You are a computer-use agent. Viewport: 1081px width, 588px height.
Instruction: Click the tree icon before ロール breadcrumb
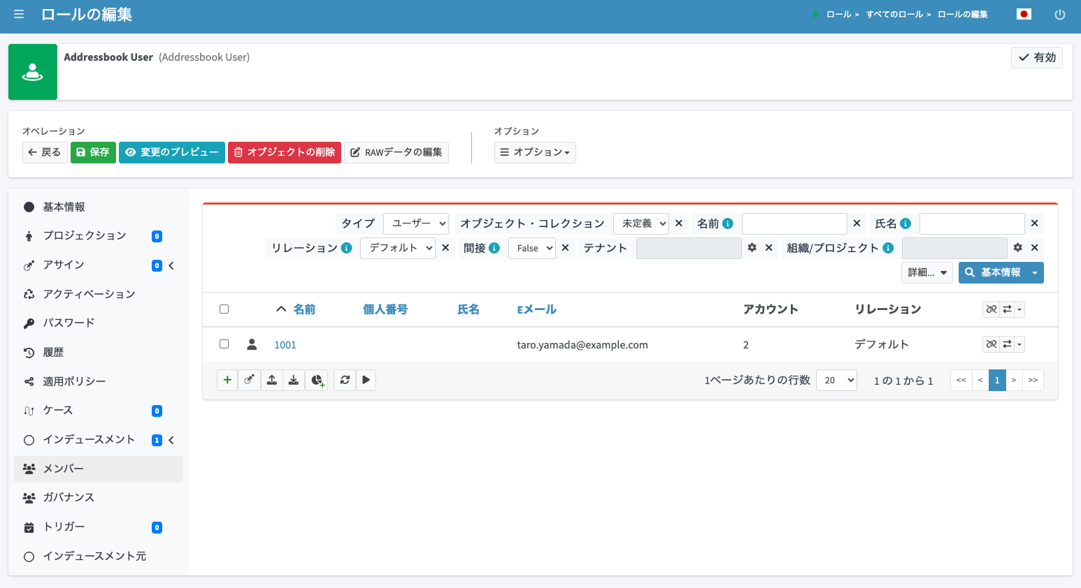click(815, 14)
